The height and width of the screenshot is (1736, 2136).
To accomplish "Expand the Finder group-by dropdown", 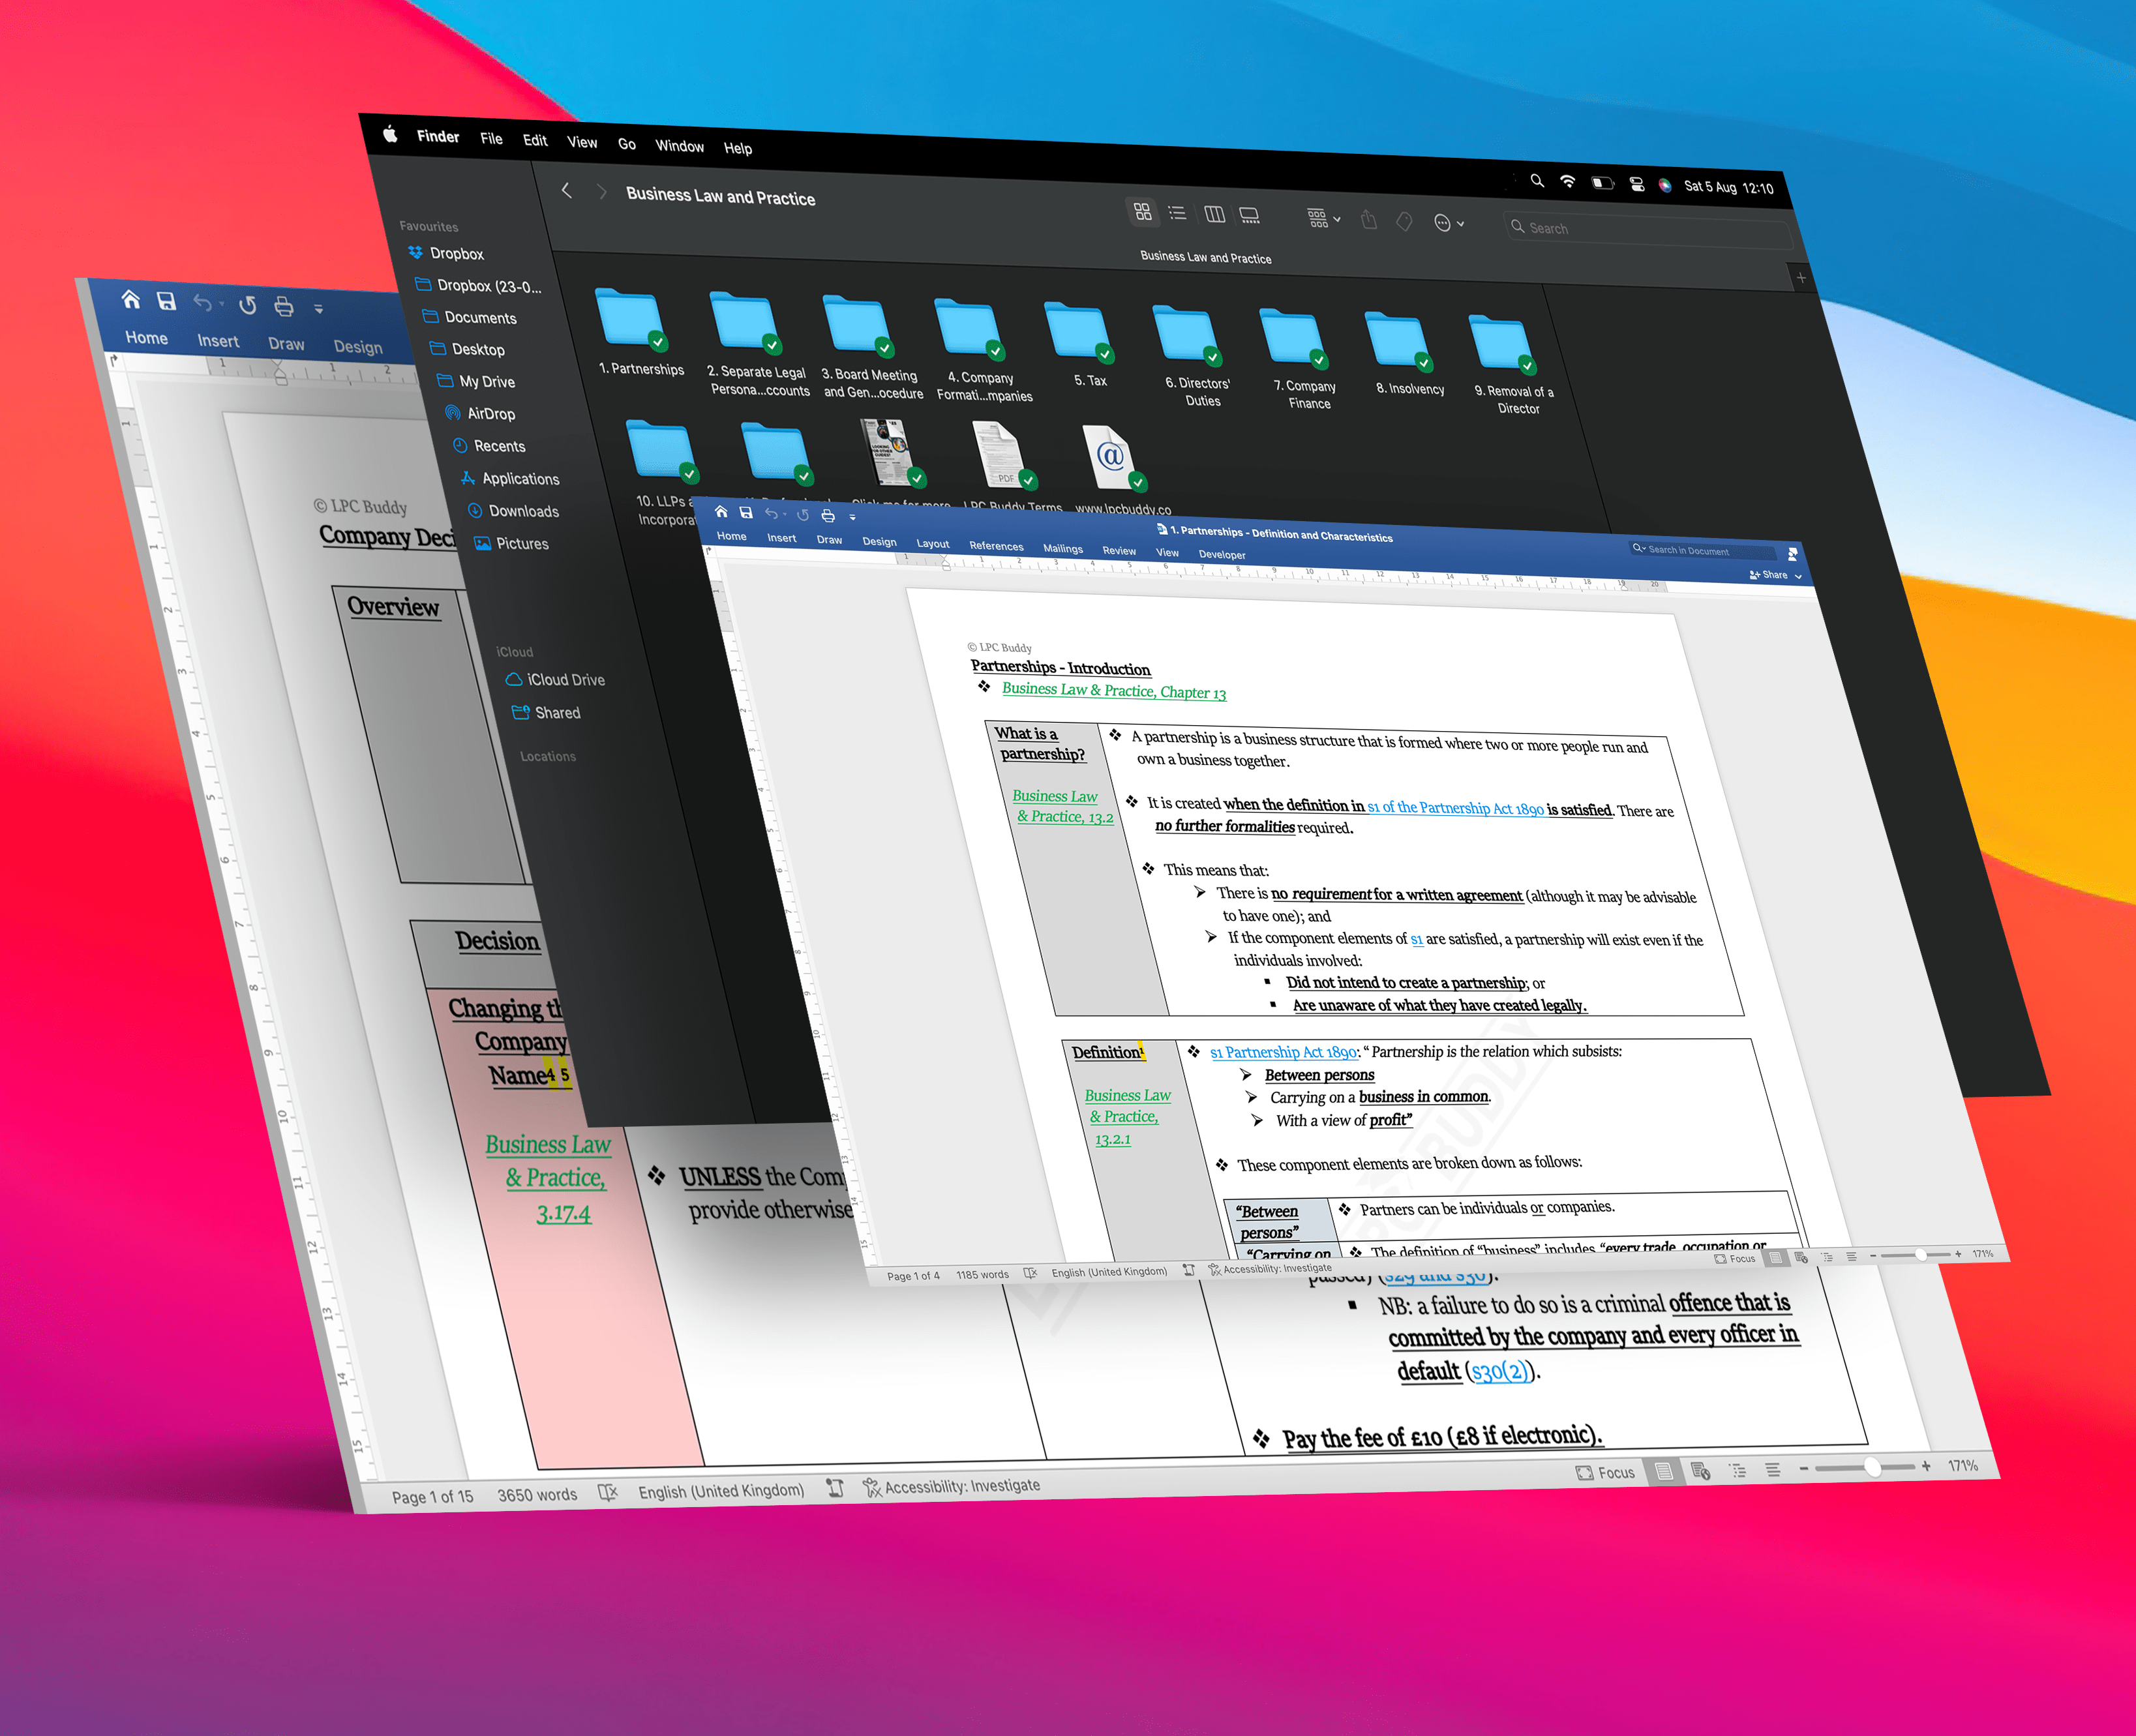I will pos(1323,218).
